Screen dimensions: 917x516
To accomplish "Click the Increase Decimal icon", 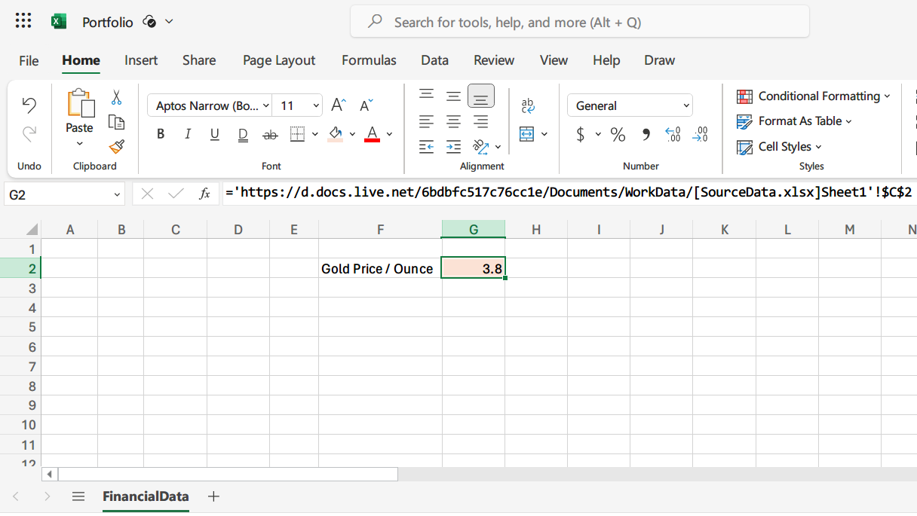I will coord(673,134).
